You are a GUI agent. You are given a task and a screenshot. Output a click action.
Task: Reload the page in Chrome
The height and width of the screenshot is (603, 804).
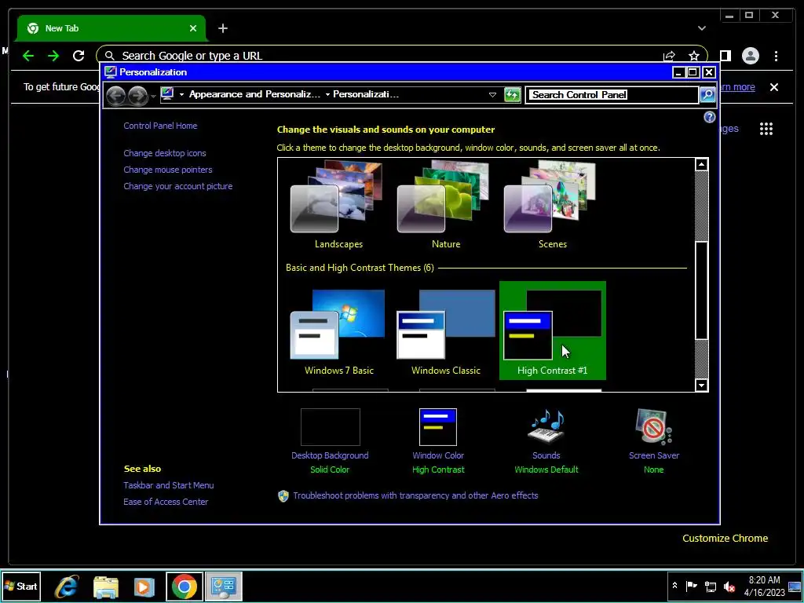point(79,56)
